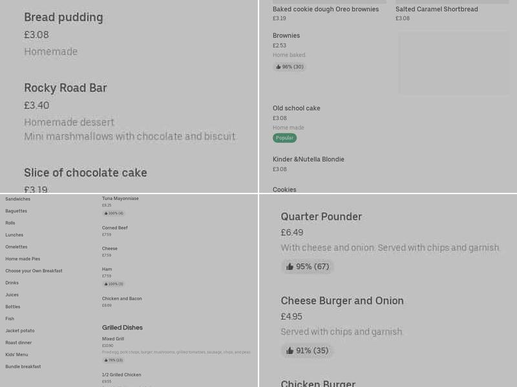The image size is (517, 387).
Task: Click the 95% rating icon beside Quarter Pounder description
Action: tap(308, 266)
